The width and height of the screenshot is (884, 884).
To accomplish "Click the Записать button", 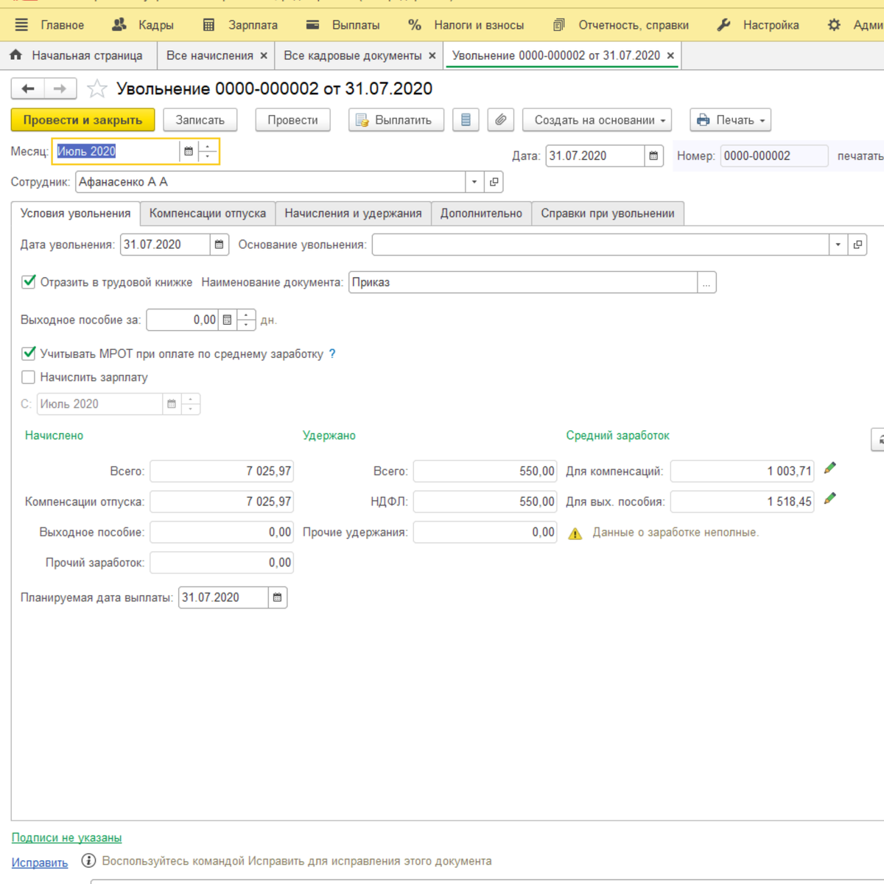I will point(200,120).
